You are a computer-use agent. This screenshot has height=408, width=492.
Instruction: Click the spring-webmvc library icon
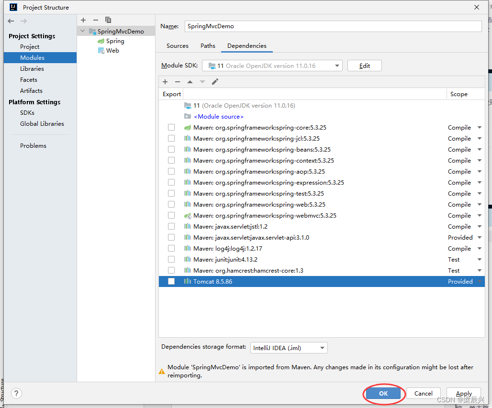187,216
